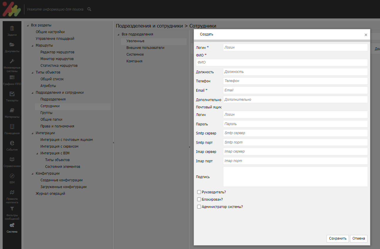
Task: Collapse the Подразделения и сотрудники node
Action: [x=33, y=93]
